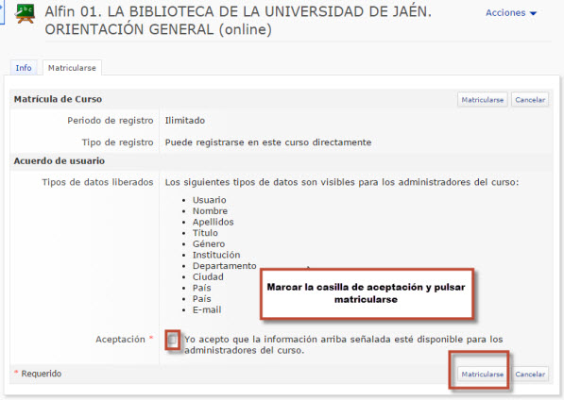Click the 'Matrícula de Curso' section header
564x400 pixels.
tap(58, 99)
